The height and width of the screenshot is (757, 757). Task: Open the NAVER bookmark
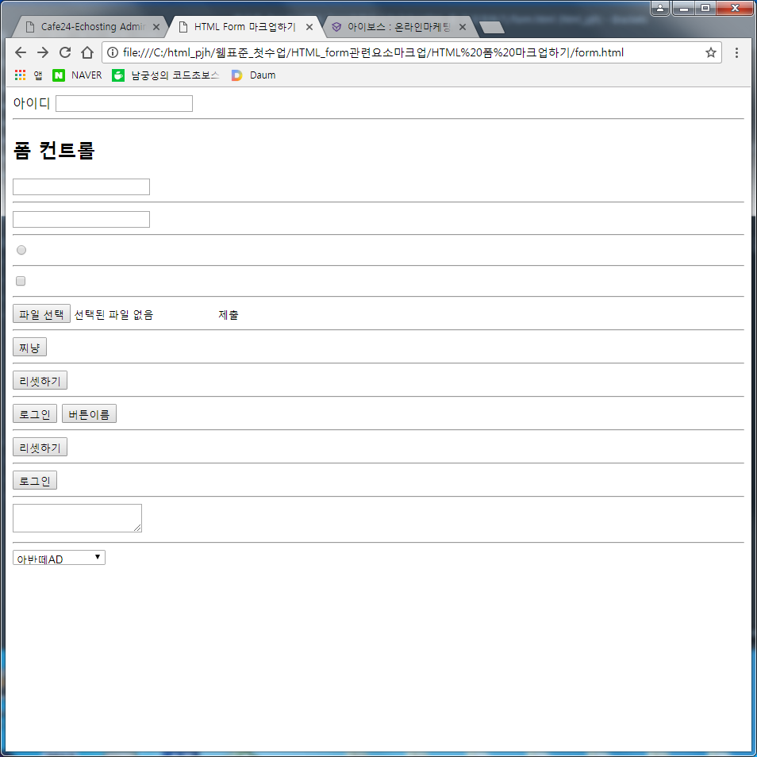tap(77, 75)
